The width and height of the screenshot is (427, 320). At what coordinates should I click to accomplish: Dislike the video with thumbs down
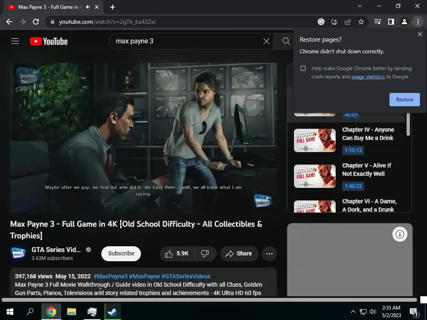(x=205, y=254)
